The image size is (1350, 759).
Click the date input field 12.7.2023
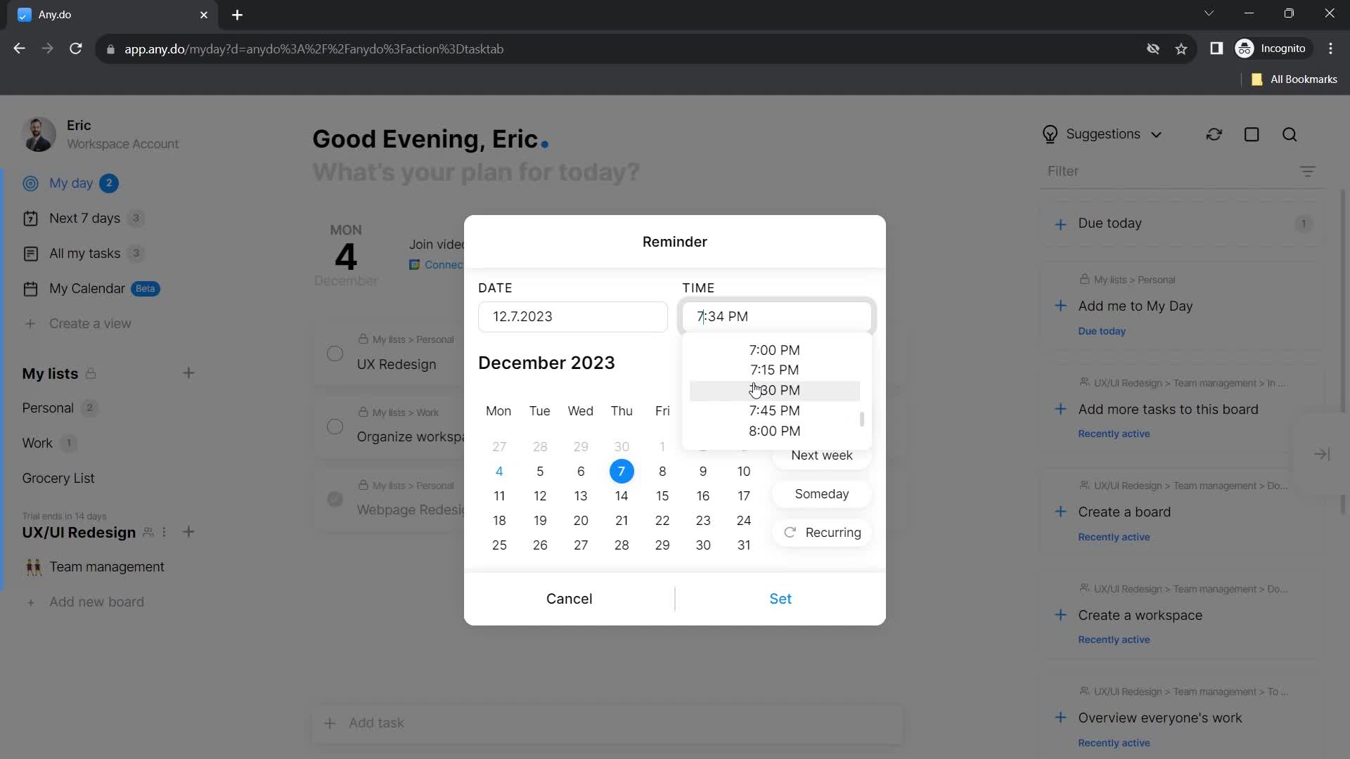coord(574,316)
